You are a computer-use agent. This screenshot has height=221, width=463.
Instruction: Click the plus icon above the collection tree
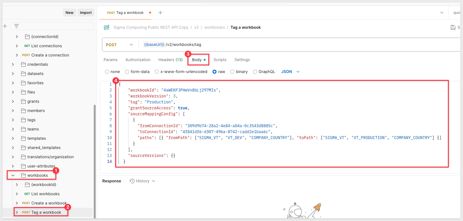5,26
